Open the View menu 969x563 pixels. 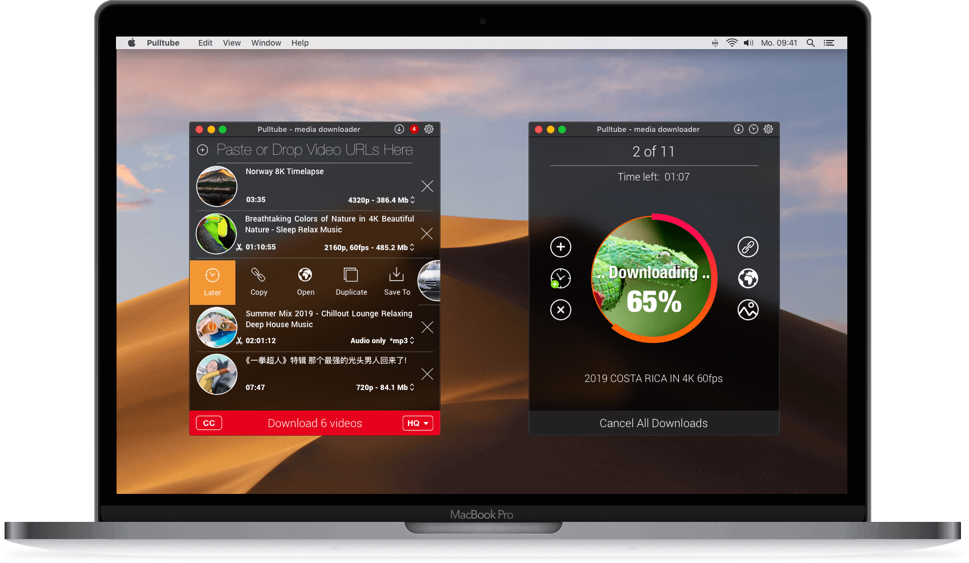click(231, 43)
